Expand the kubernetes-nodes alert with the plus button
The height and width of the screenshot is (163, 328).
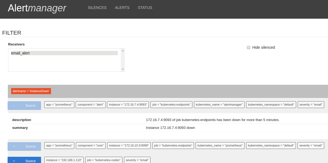[14, 160]
